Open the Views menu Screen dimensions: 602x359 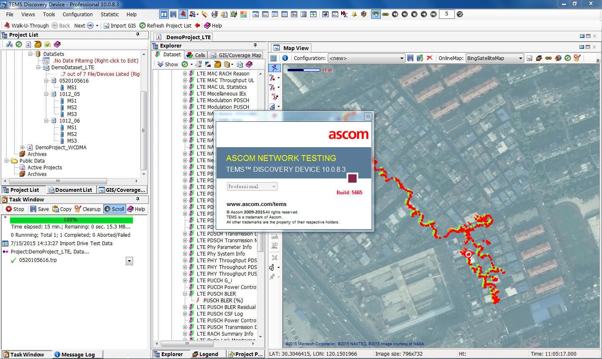point(28,14)
